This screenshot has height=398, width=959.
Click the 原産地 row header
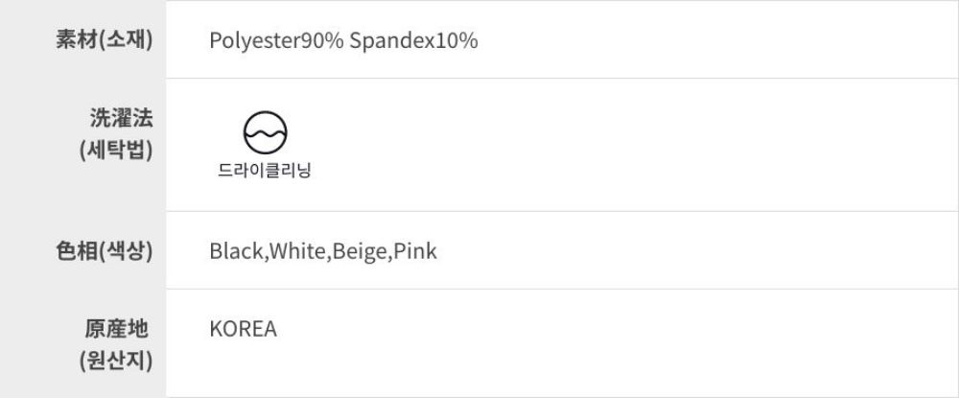(x=116, y=329)
